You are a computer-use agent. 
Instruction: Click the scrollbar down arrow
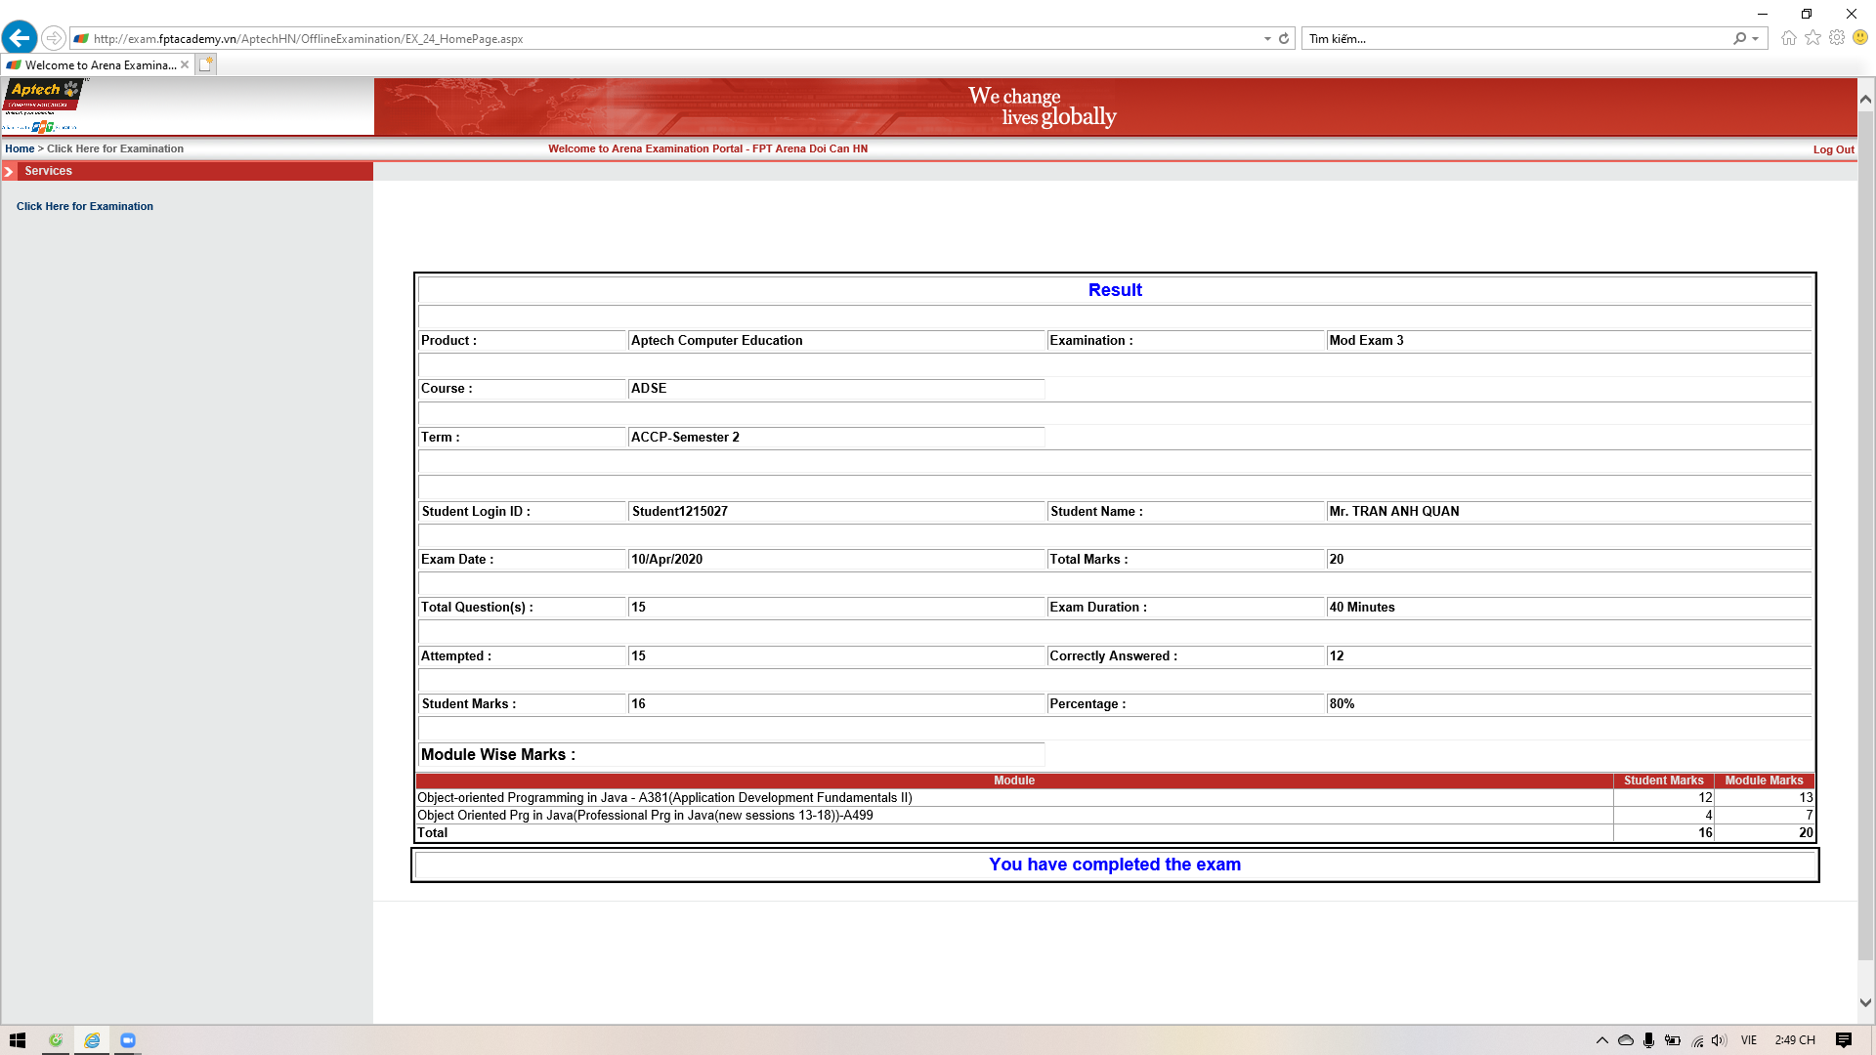point(1865,1002)
